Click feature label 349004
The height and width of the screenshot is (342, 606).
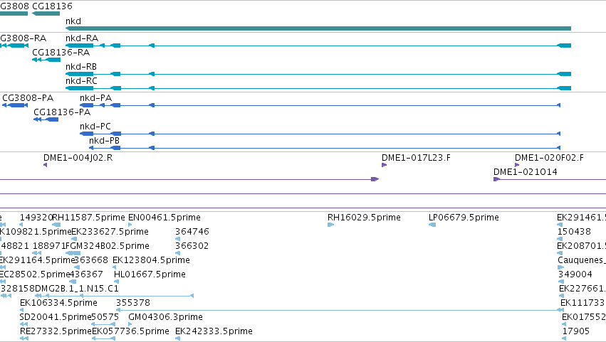pos(575,275)
